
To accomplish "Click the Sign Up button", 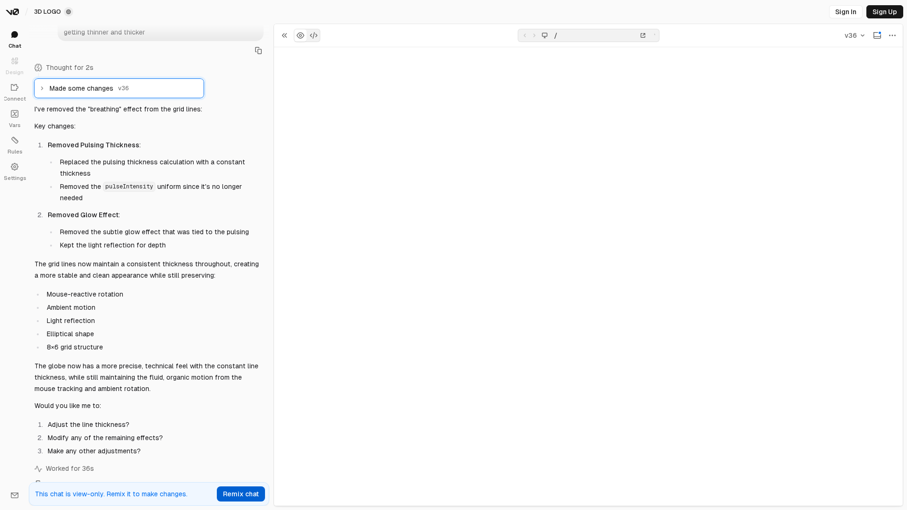I will coord(884,12).
